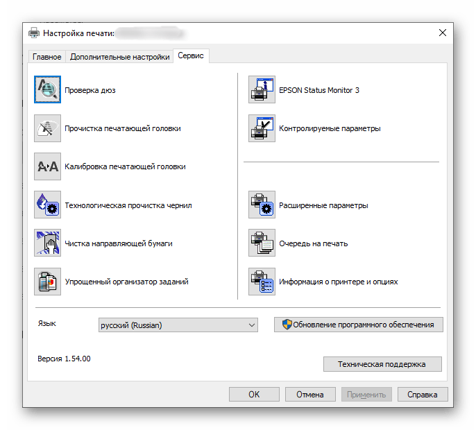Click the EPSON Status Monitor 3 label
This screenshot has width=476, height=430.
[319, 90]
